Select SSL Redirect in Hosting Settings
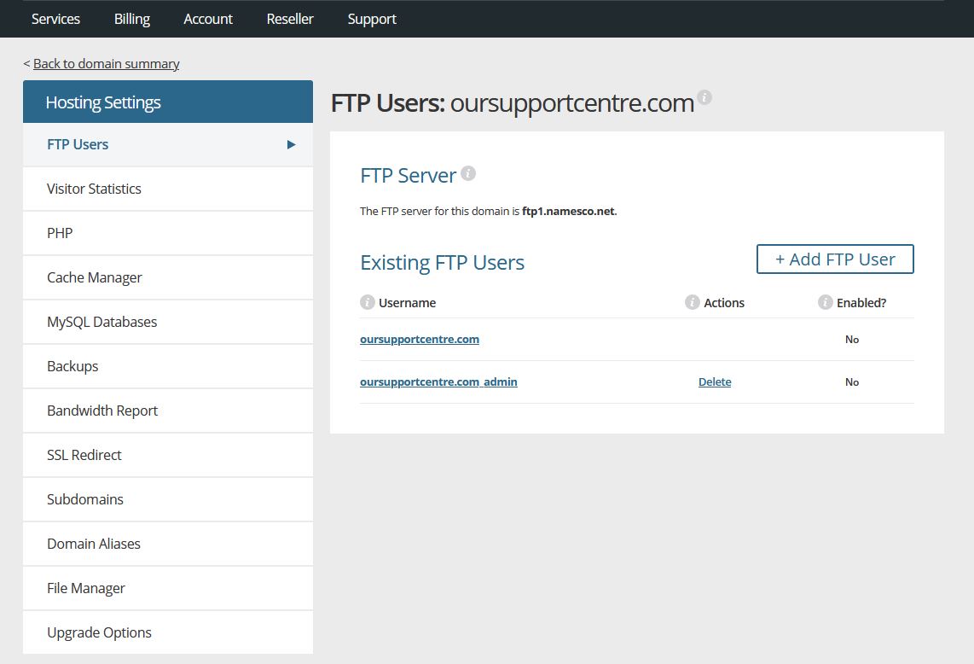 pyautogui.click(x=84, y=455)
